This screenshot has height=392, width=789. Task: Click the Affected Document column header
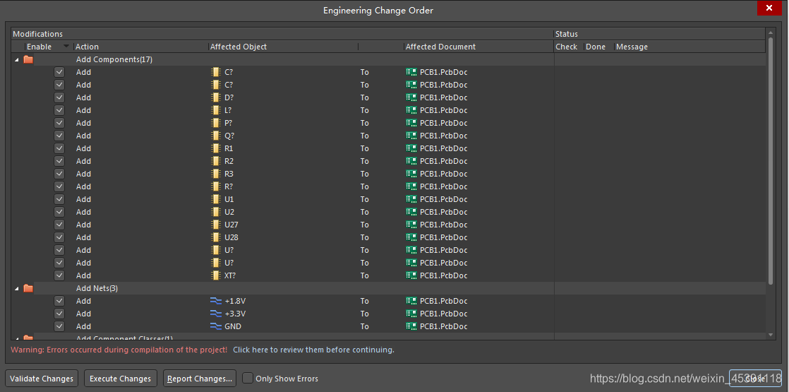click(x=478, y=47)
